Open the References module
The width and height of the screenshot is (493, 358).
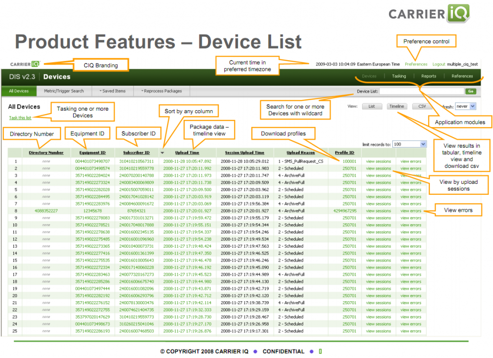click(x=462, y=76)
